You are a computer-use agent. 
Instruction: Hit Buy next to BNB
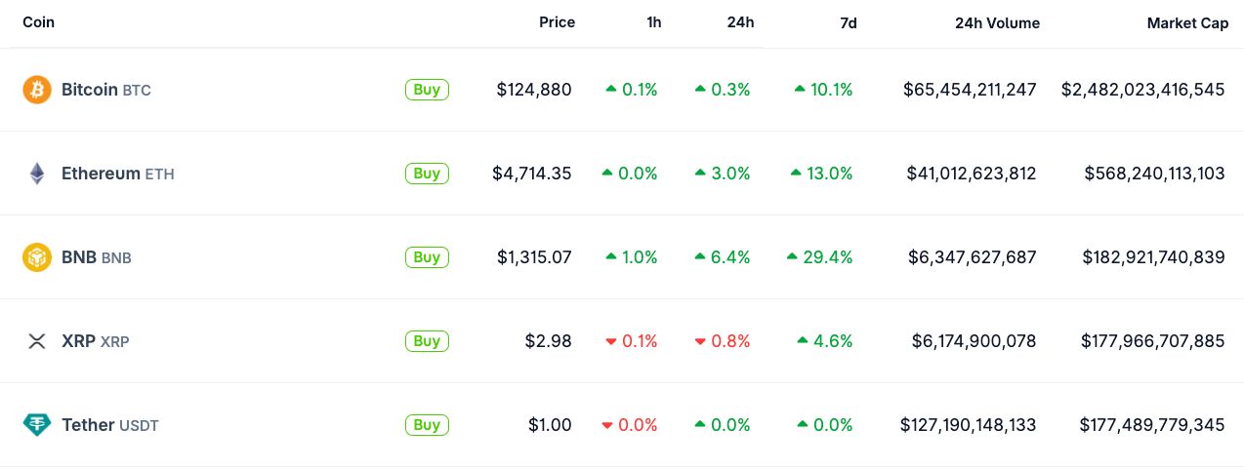pyautogui.click(x=427, y=257)
